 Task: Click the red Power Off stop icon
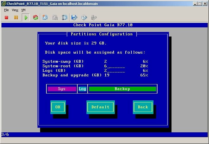point(6,17)
